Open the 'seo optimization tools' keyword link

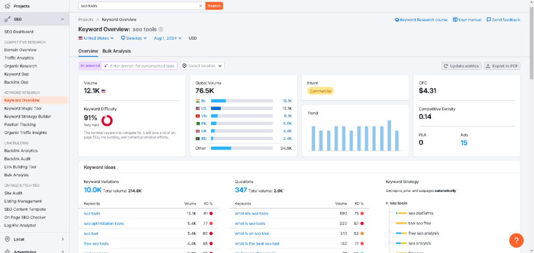coord(104,223)
